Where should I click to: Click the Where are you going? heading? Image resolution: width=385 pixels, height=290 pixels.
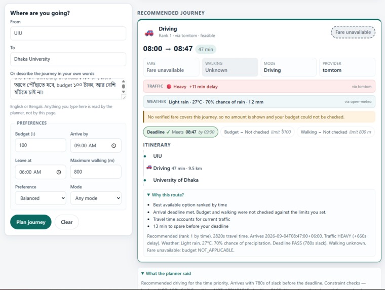tap(40, 13)
